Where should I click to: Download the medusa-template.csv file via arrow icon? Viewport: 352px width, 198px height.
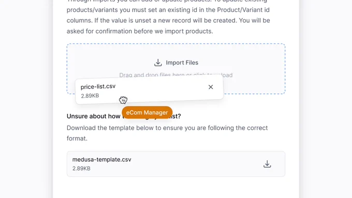click(x=267, y=164)
